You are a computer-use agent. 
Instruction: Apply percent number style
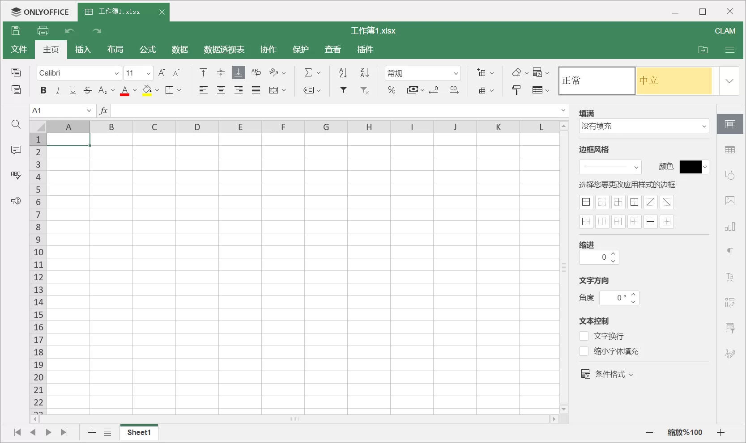click(x=392, y=90)
